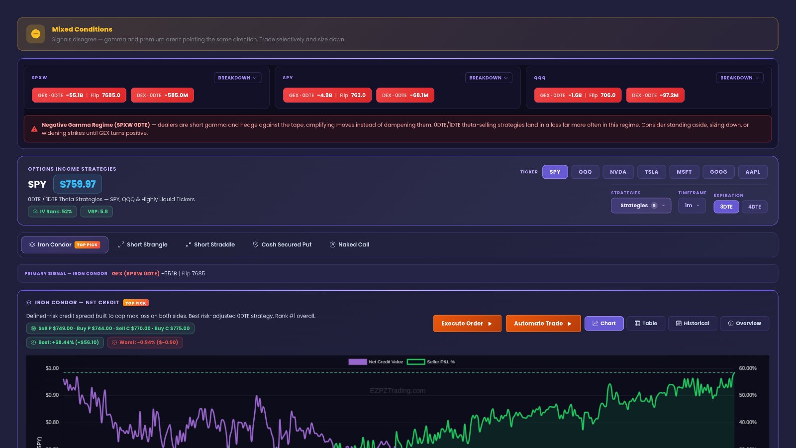Screen dimensions: 796x448
Task: Choose the AAPL ticker chip
Action: pos(753,172)
